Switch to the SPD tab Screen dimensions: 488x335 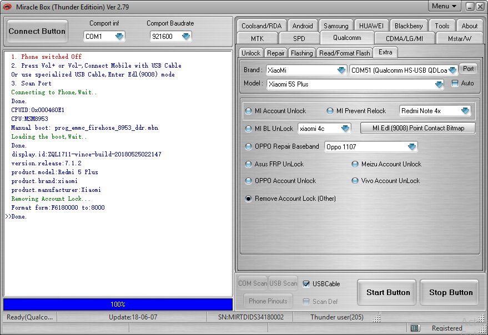point(299,39)
